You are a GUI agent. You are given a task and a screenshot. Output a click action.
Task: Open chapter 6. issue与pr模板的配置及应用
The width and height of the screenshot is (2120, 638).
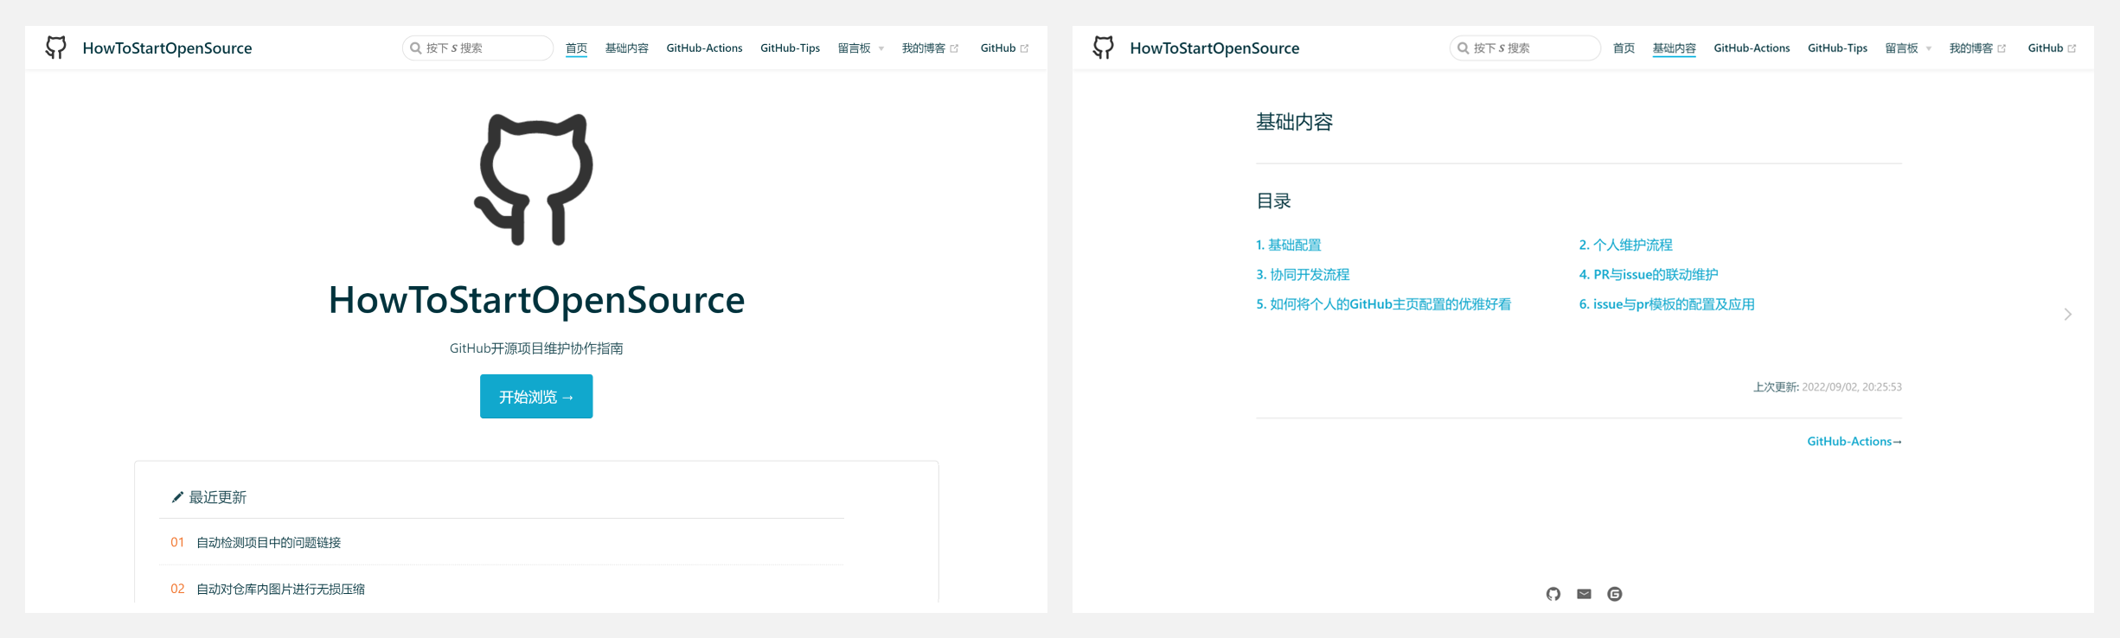[x=1667, y=303]
